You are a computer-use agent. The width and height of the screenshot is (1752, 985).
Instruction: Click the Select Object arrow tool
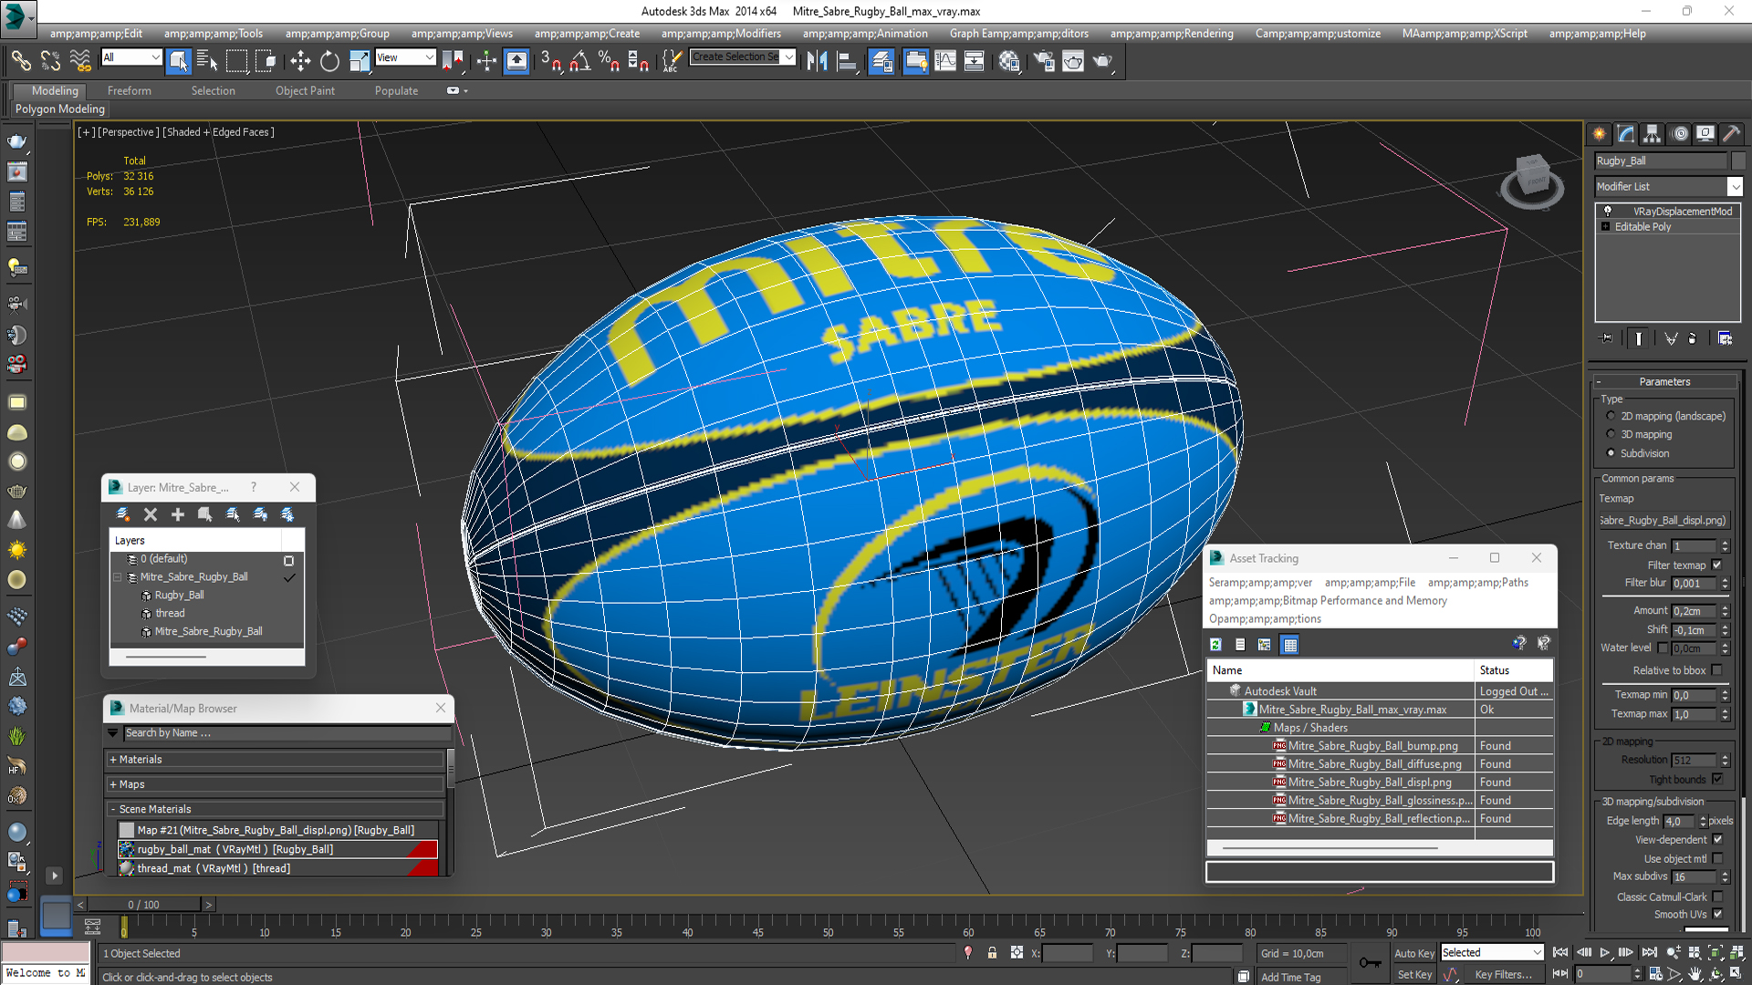[x=179, y=61]
